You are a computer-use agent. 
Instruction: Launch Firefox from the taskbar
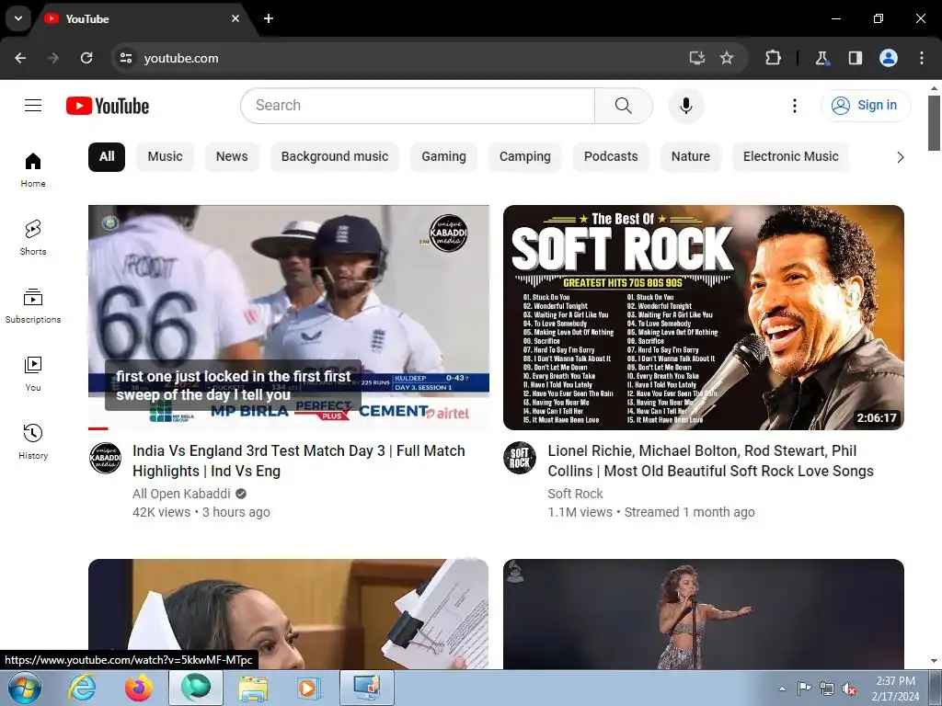[x=139, y=688]
